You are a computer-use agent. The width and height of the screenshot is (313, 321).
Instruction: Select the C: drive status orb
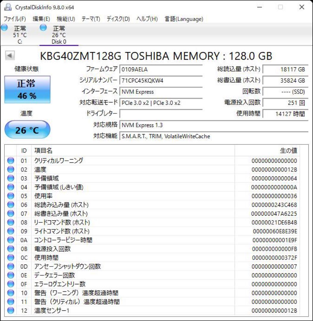tap(4, 27)
